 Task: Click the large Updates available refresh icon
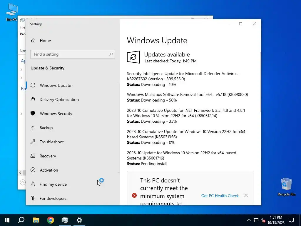pyautogui.click(x=133, y=57)
